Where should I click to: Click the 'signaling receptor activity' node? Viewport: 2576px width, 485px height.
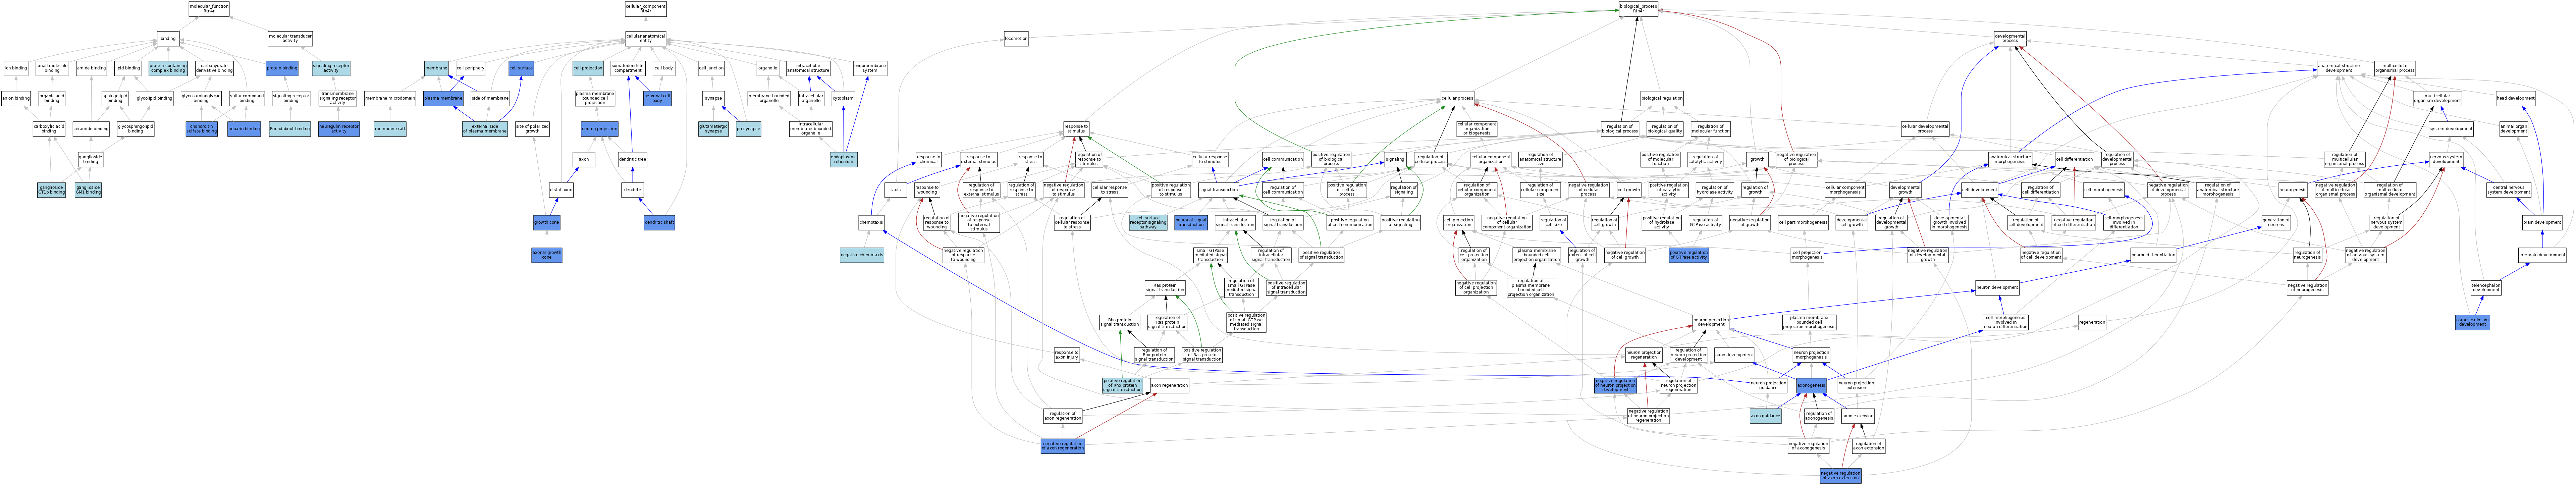click(x=331, y=69)
